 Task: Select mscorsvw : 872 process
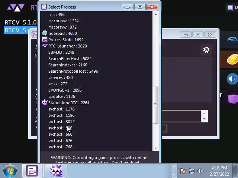62,27
